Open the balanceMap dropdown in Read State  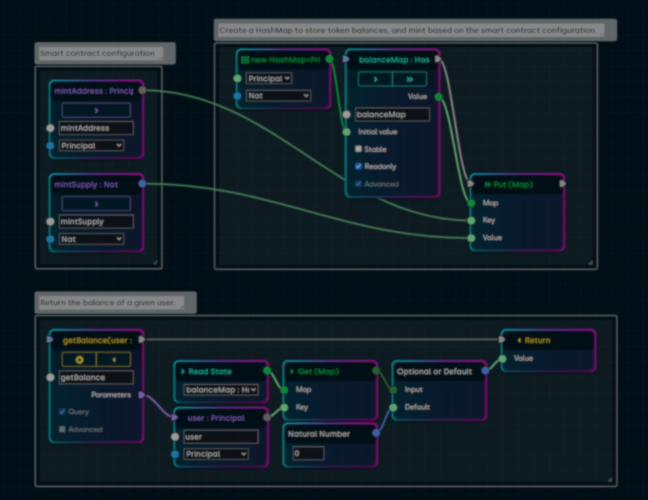coord(221,390)
